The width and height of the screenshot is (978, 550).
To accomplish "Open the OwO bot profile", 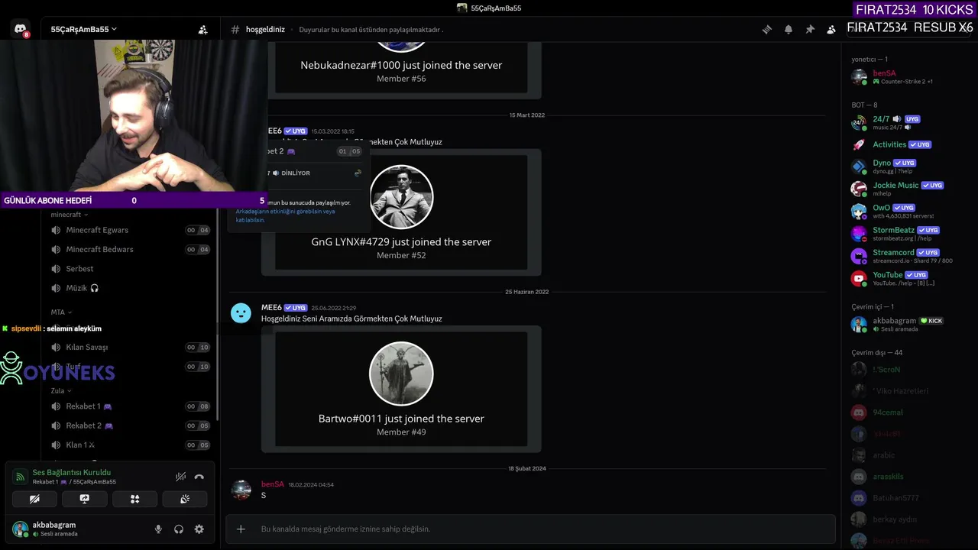I will point(909,211).
